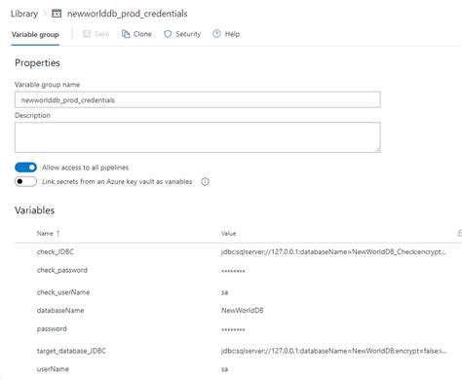
Task: Click the Help question mark icon
Action: tap(216, 34)
